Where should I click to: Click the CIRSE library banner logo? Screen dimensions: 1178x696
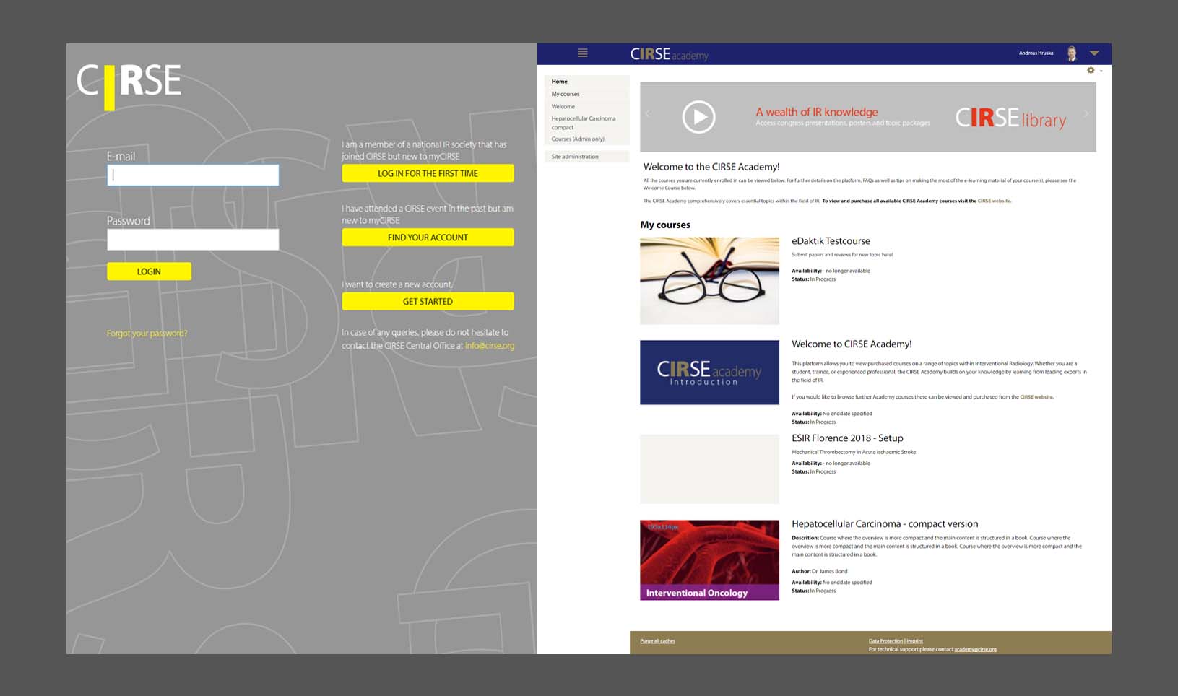pos(1010,118)
